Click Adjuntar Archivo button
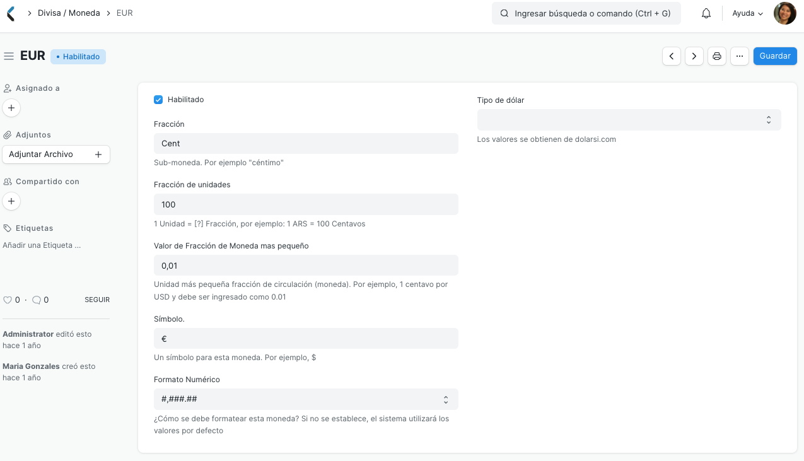The width and height of the screenshot is (804, 461). (56, 155)
